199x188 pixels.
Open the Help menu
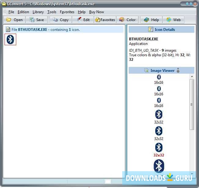(82, 12)
